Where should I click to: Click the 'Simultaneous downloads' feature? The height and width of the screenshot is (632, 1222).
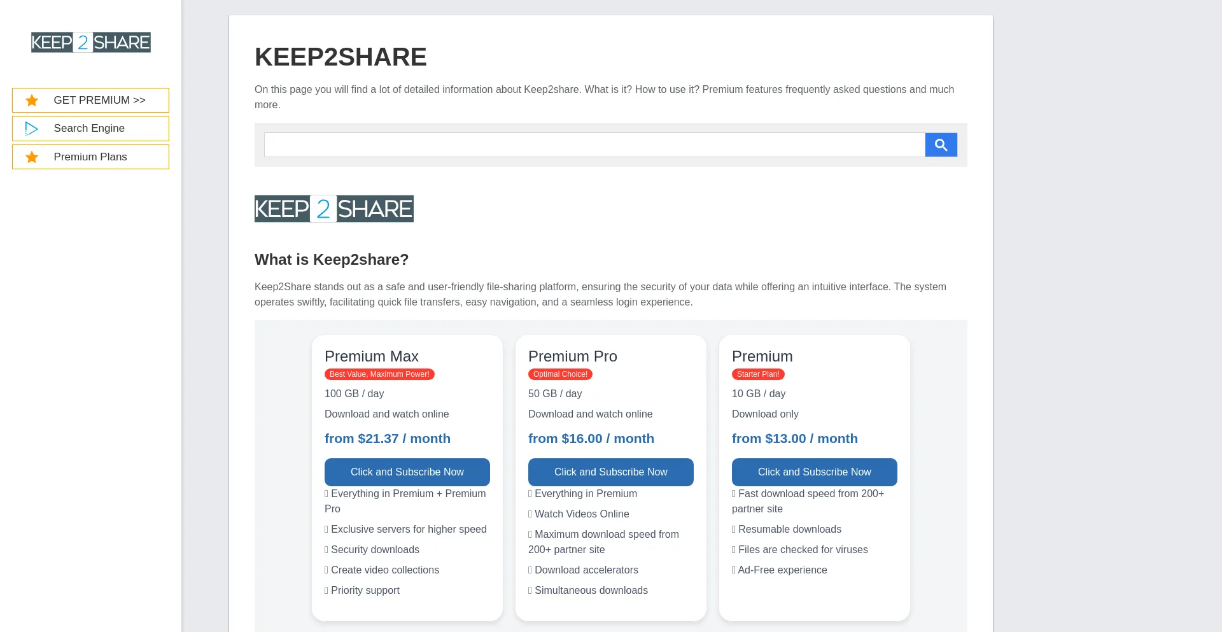(x=588, y=591)
